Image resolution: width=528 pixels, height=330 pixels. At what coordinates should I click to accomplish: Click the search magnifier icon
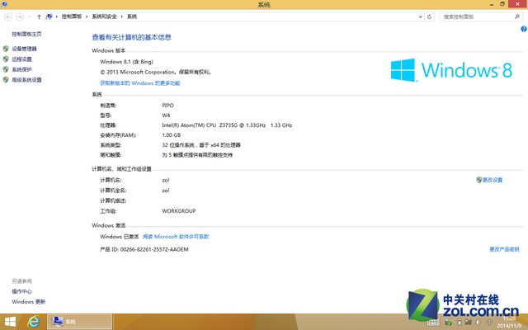[x=517, y=16]
